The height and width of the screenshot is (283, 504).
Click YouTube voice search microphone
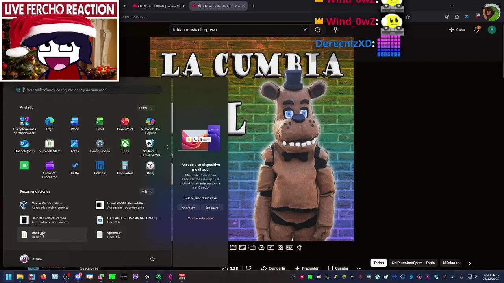[335, 29]
